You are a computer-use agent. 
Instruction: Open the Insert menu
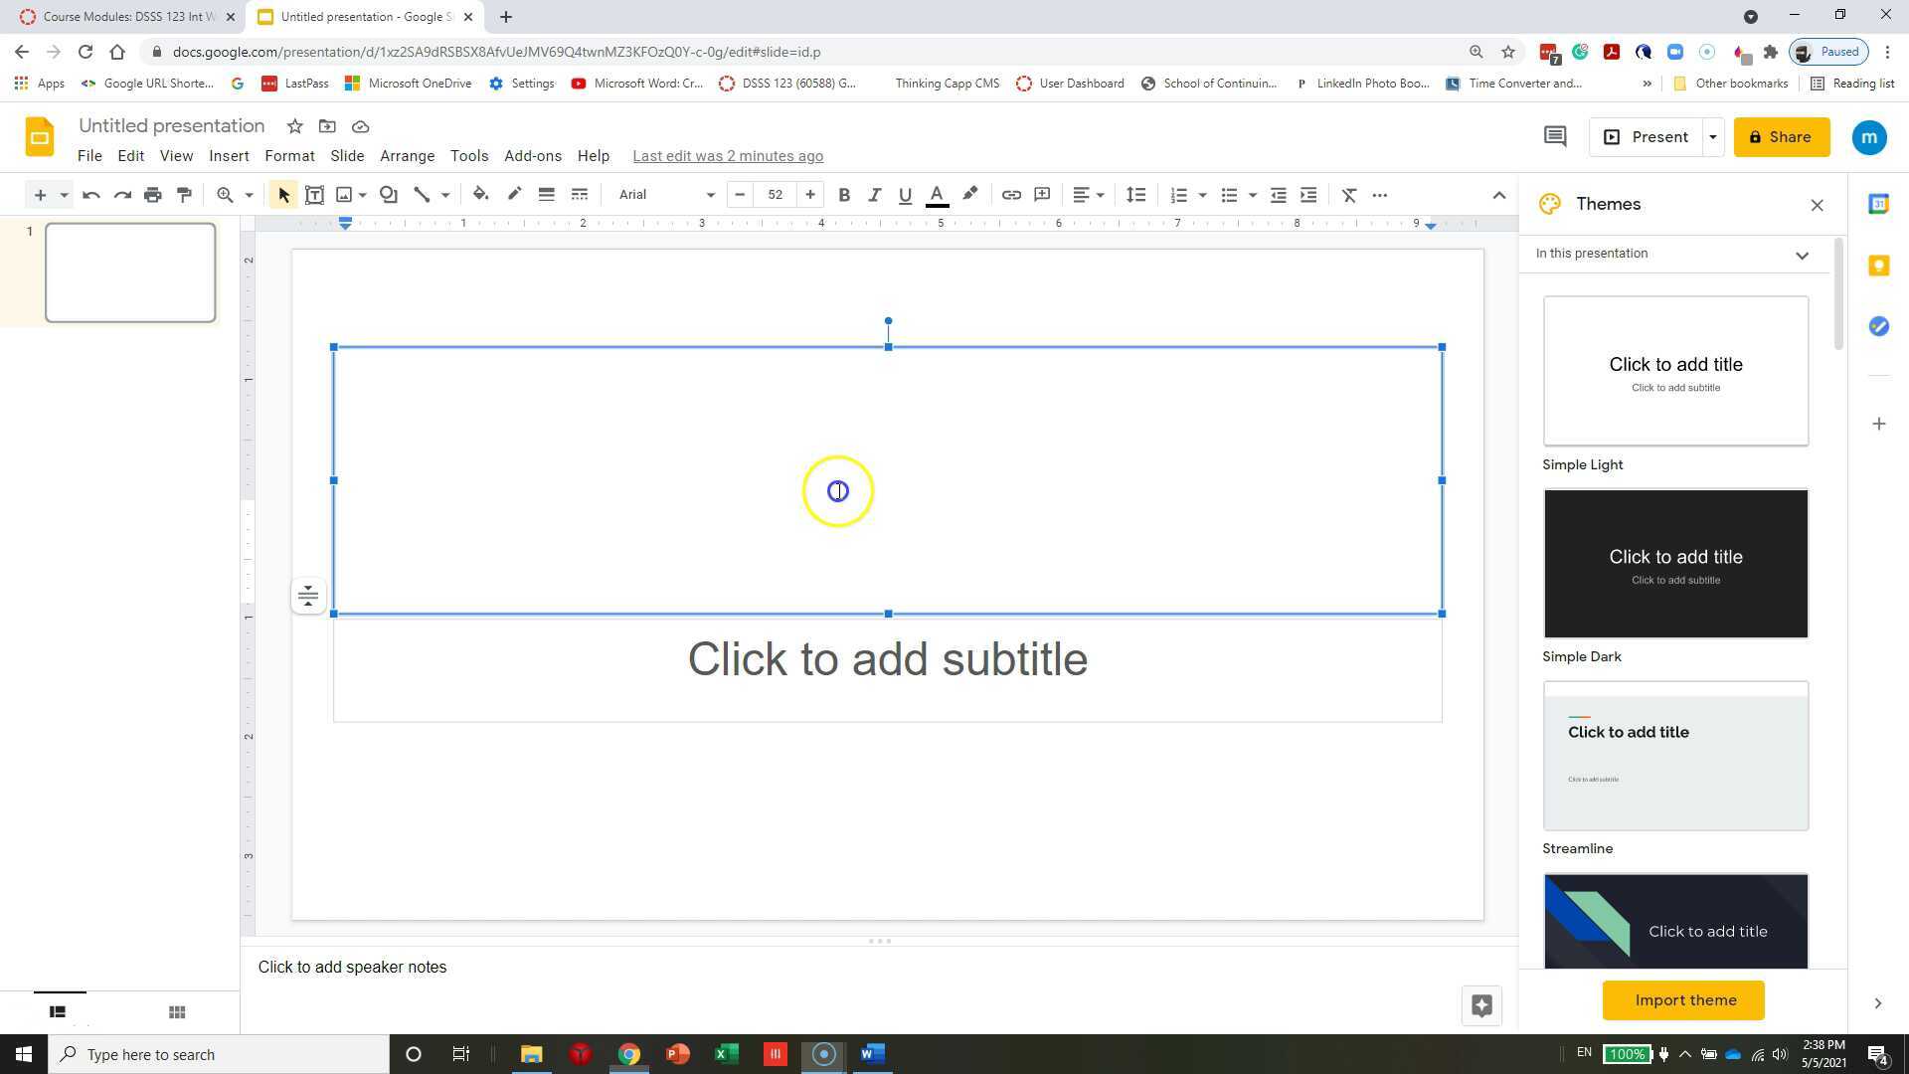point(229,155)
